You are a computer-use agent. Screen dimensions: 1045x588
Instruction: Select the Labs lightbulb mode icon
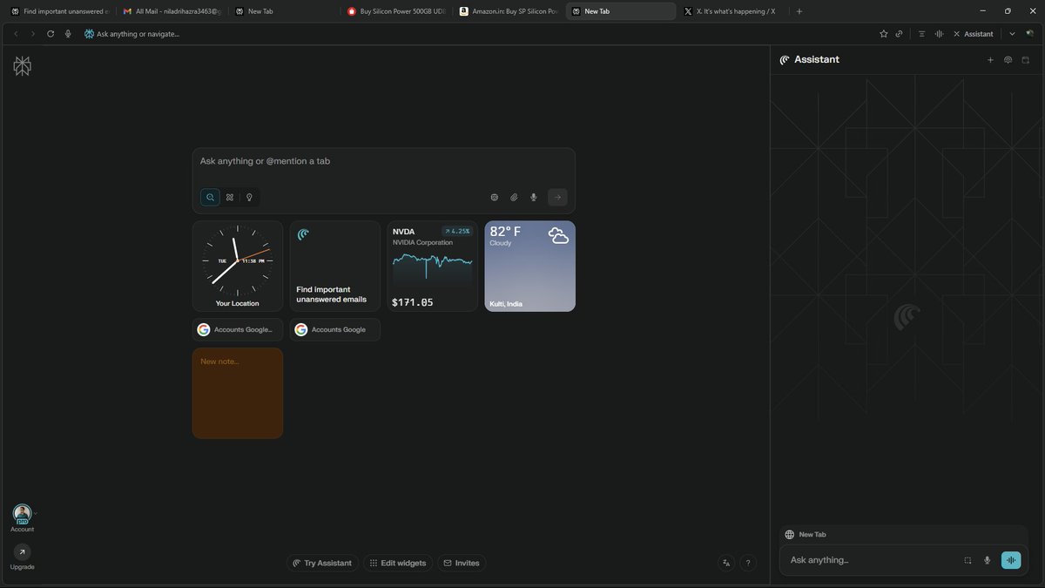coord(249,198)
